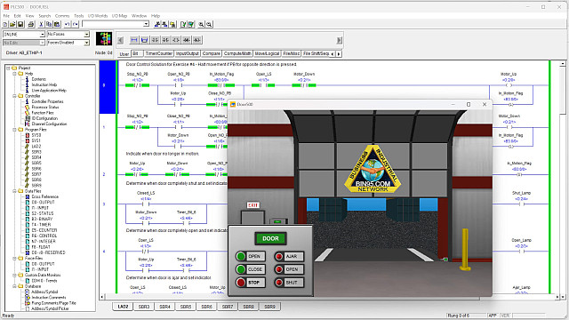
Task: Click the Shut lamp indicator
Action: [x=278, y=283]
